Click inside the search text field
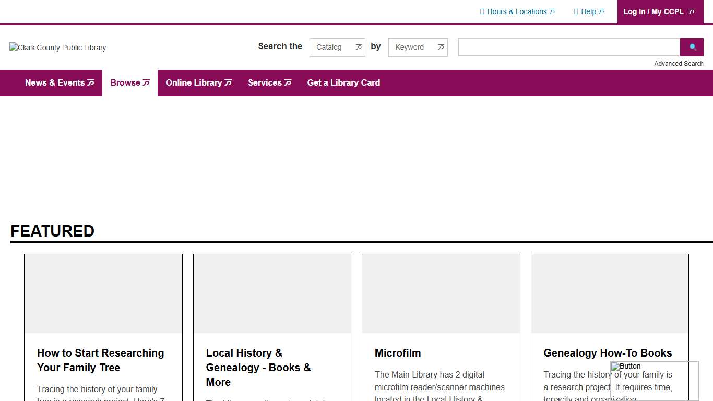 tap(568, 47)
